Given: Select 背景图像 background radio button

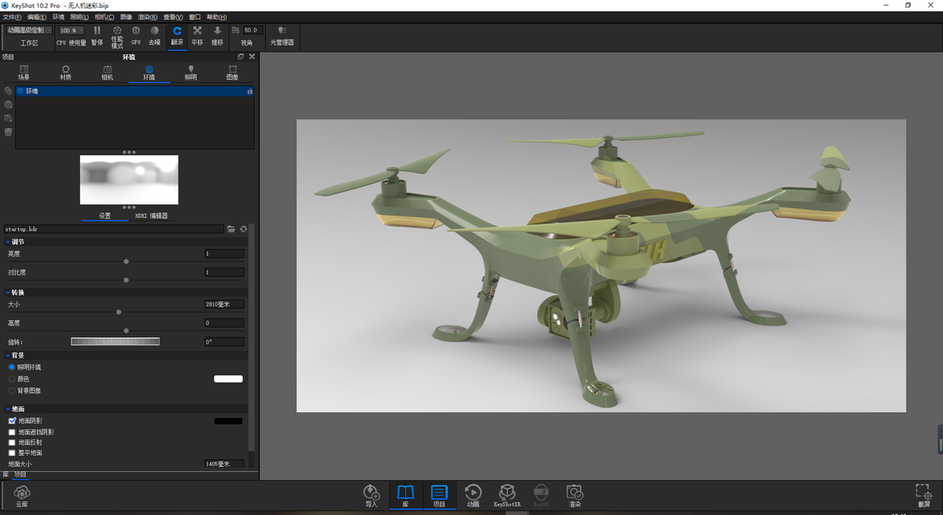Looking at the screenshot, I should (x=11, y=391).
